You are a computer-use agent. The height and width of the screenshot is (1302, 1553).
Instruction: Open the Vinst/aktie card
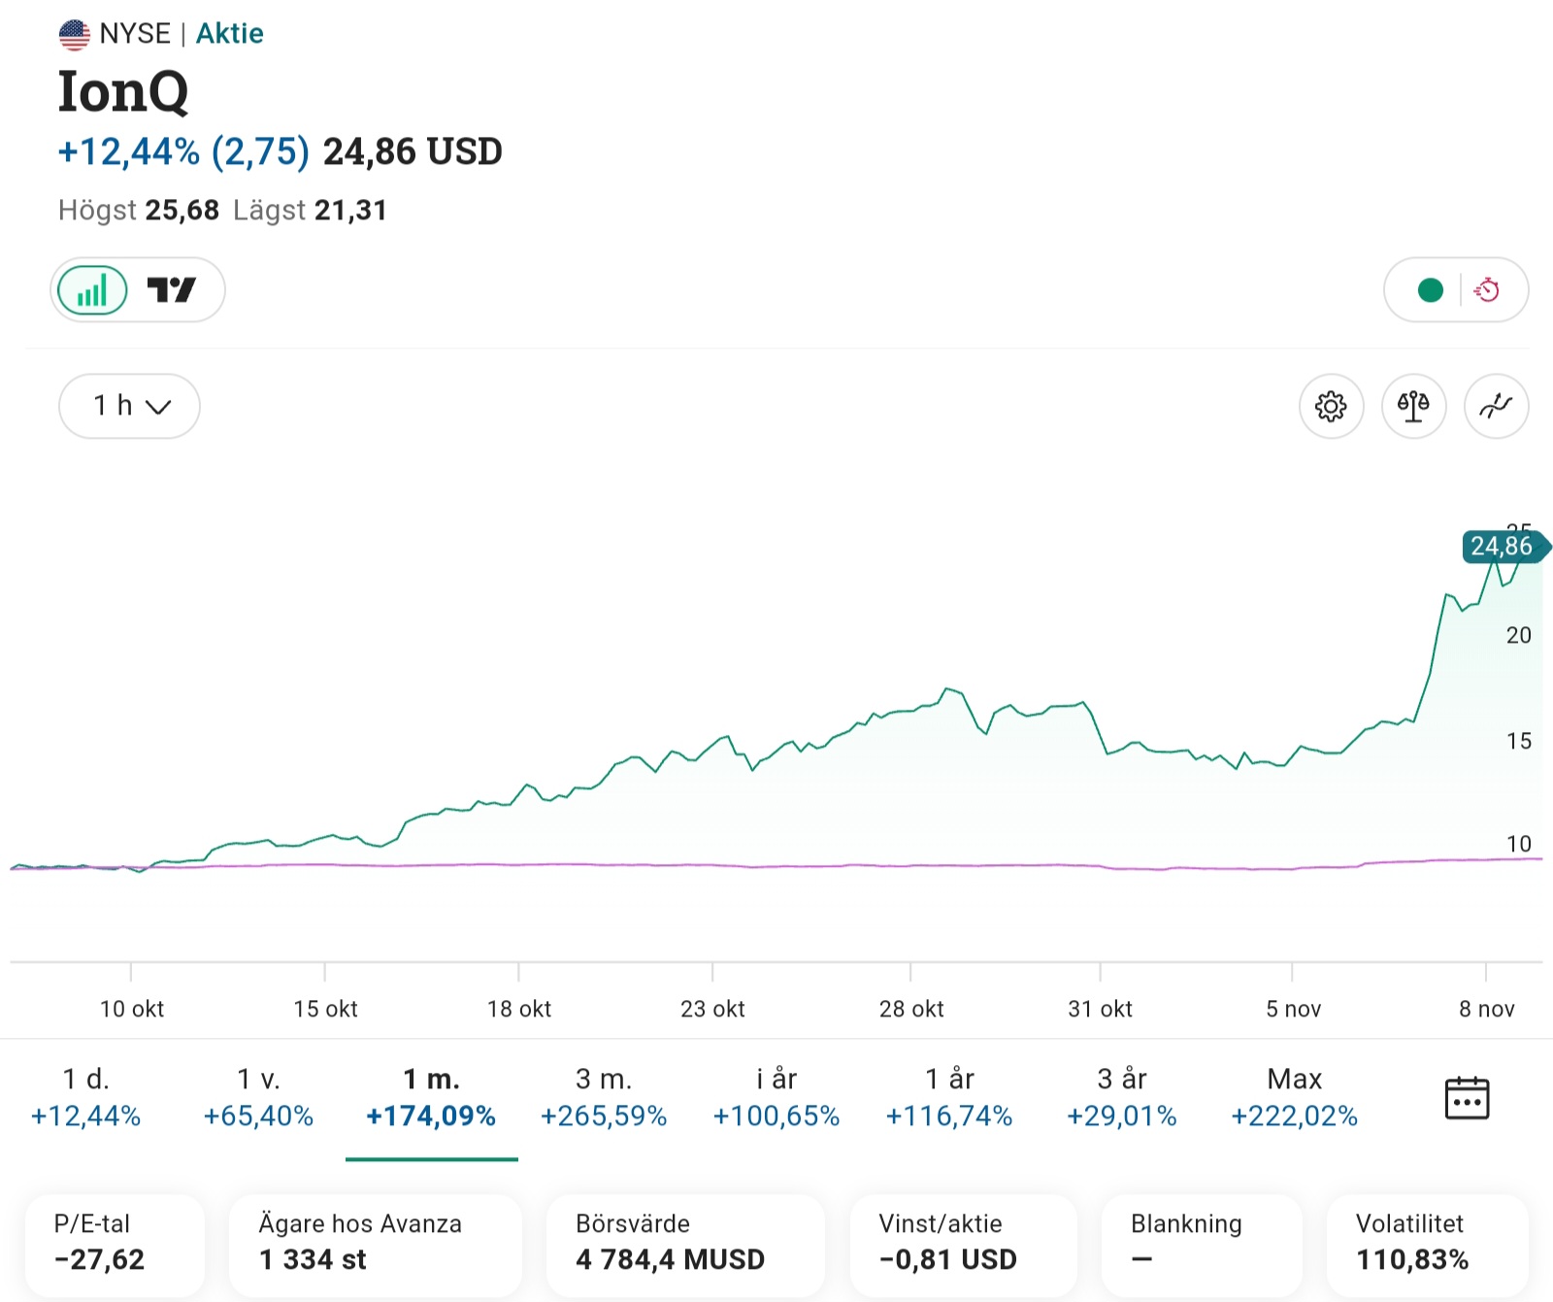pyautogui.click(x=964, y=1244)
